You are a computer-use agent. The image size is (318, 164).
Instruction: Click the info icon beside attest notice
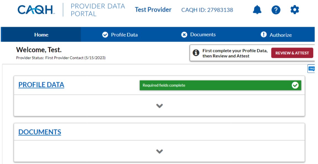click(196, 53)
